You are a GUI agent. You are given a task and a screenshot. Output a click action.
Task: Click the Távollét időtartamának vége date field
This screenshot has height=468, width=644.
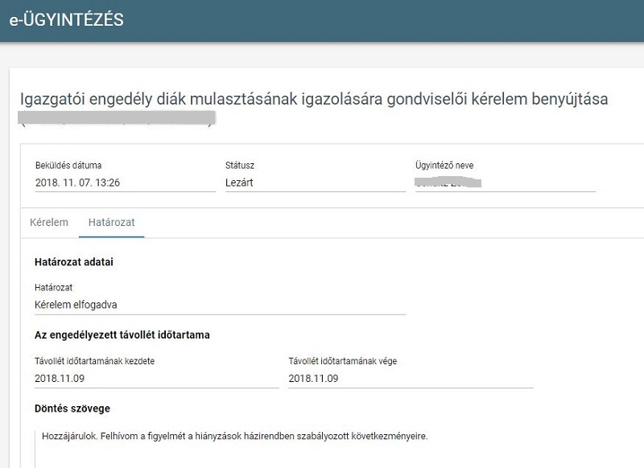coord(411,379)
